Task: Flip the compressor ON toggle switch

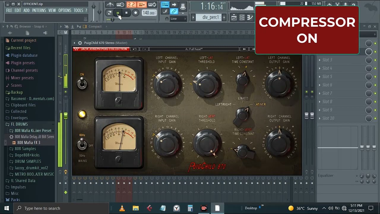Action: coord(82,84)
